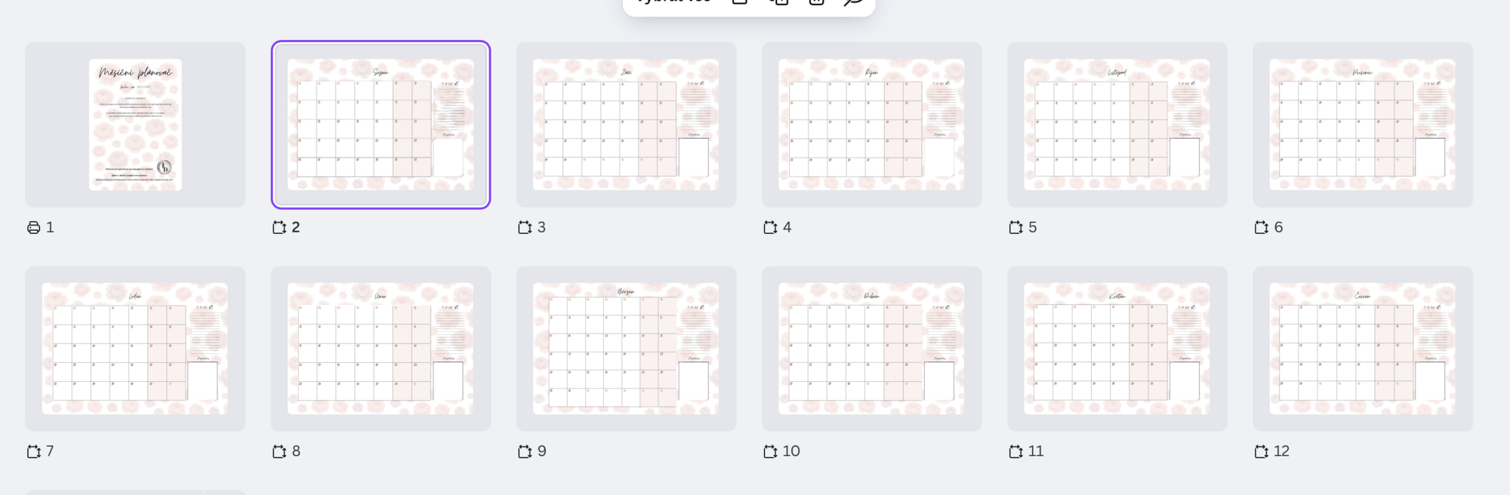Pick the Leden calendar page 7 thumbnail
This screenshot has height=495, width=1510.
[x=135, y=349]
